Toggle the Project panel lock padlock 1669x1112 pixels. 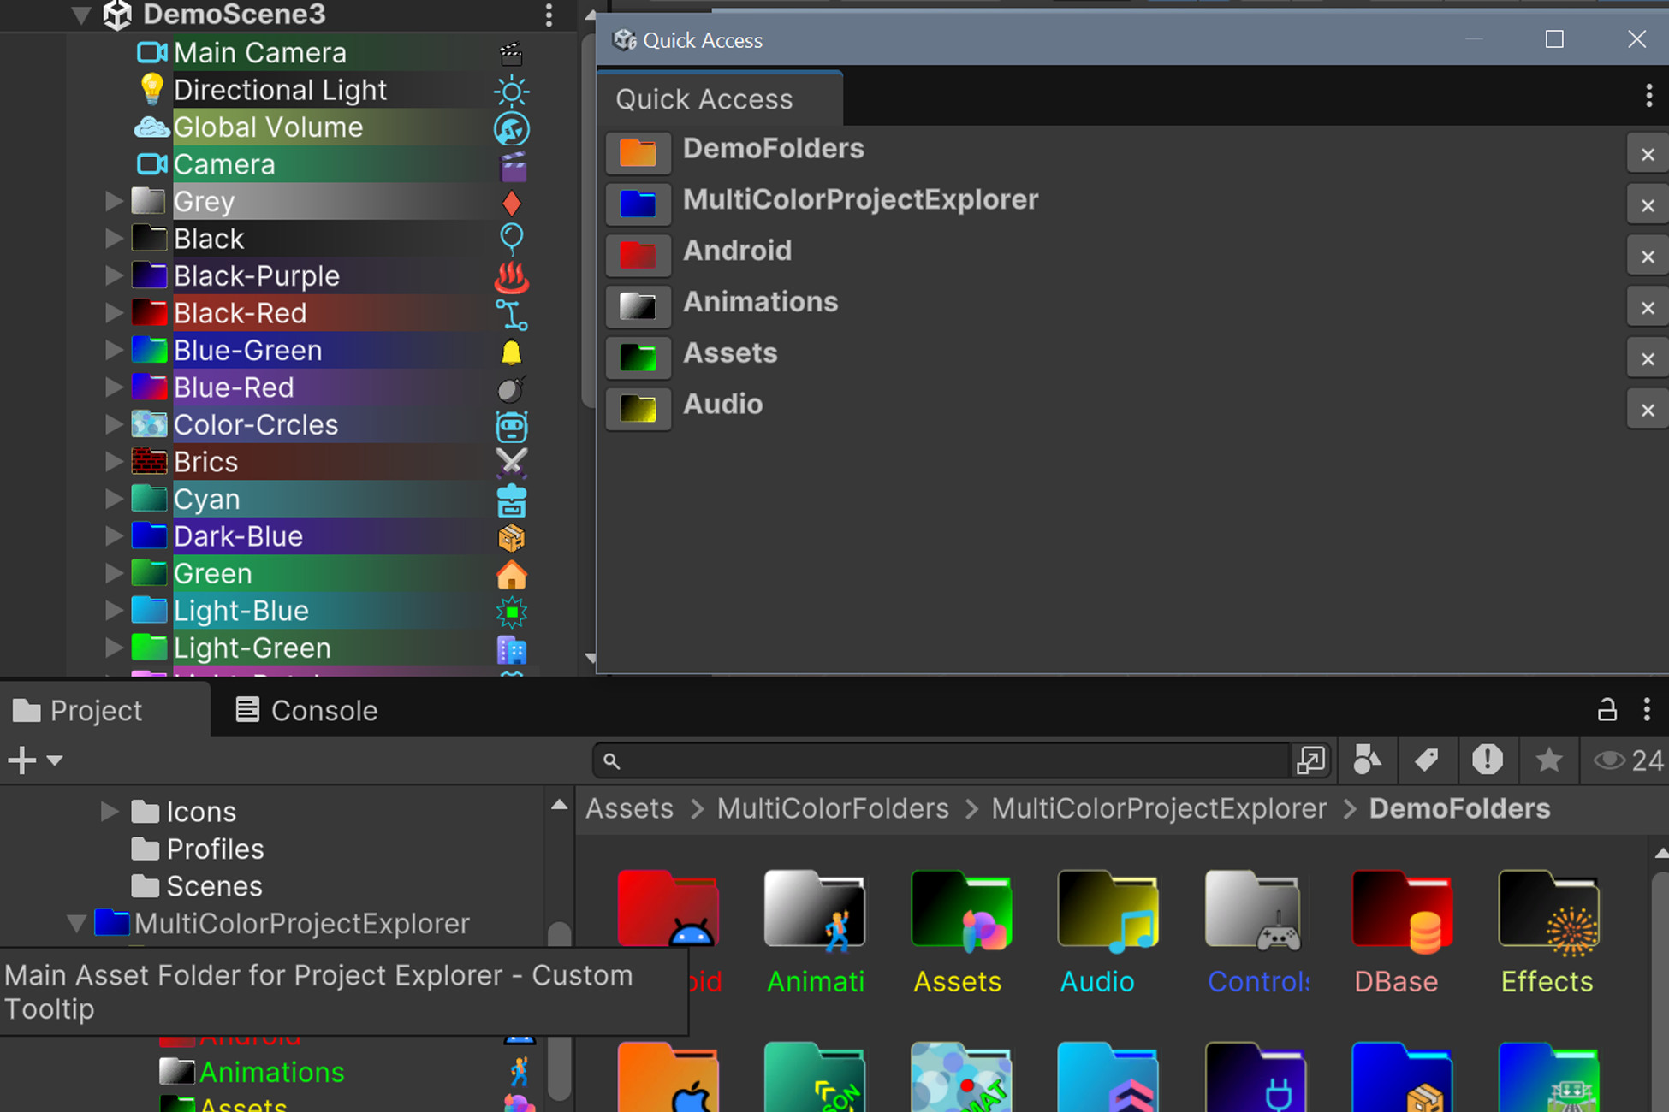(1607, 710)
